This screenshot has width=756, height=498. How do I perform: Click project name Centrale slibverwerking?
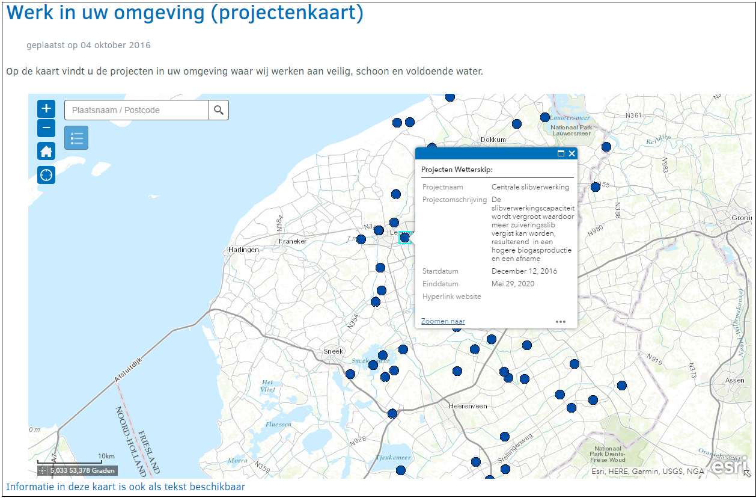530,187
